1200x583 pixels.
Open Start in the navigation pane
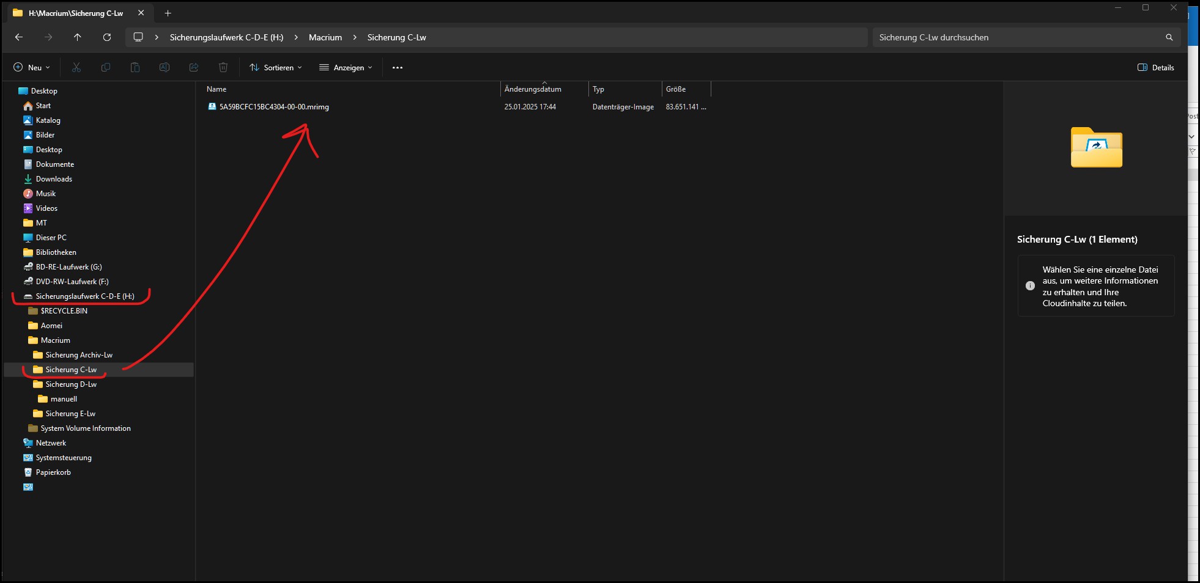tap(43, 106)
